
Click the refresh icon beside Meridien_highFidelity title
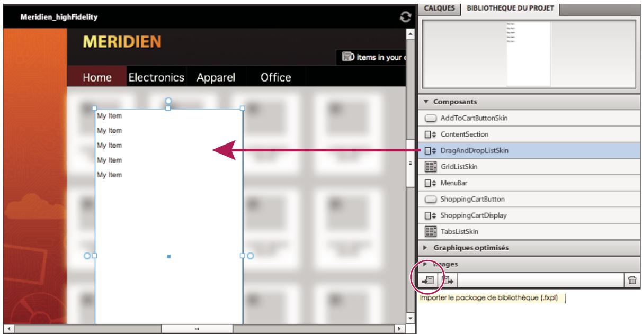point(405,17)
